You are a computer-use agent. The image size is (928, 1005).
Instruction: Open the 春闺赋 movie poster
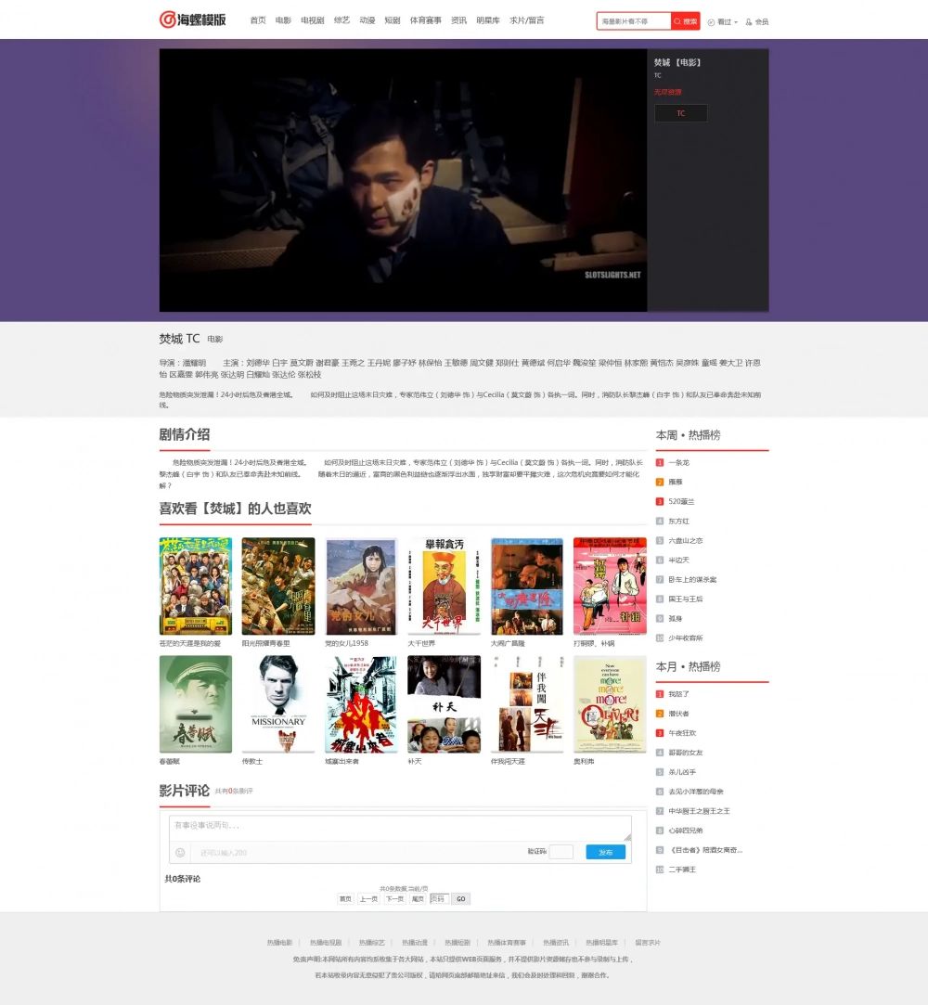pos(196,703)
